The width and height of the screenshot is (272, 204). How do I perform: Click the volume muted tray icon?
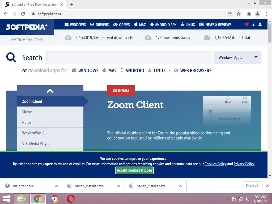pos(247,199)
